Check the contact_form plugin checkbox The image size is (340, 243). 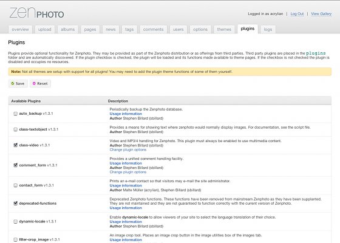(x=15, y=185)
